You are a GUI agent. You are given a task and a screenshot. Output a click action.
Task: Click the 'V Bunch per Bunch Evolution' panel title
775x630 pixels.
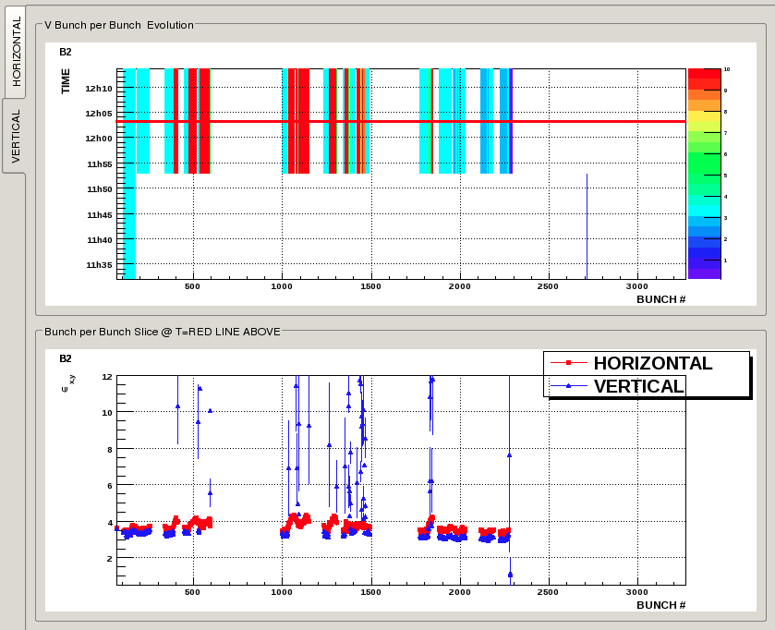pyautogui.click(x=119, y=25)
